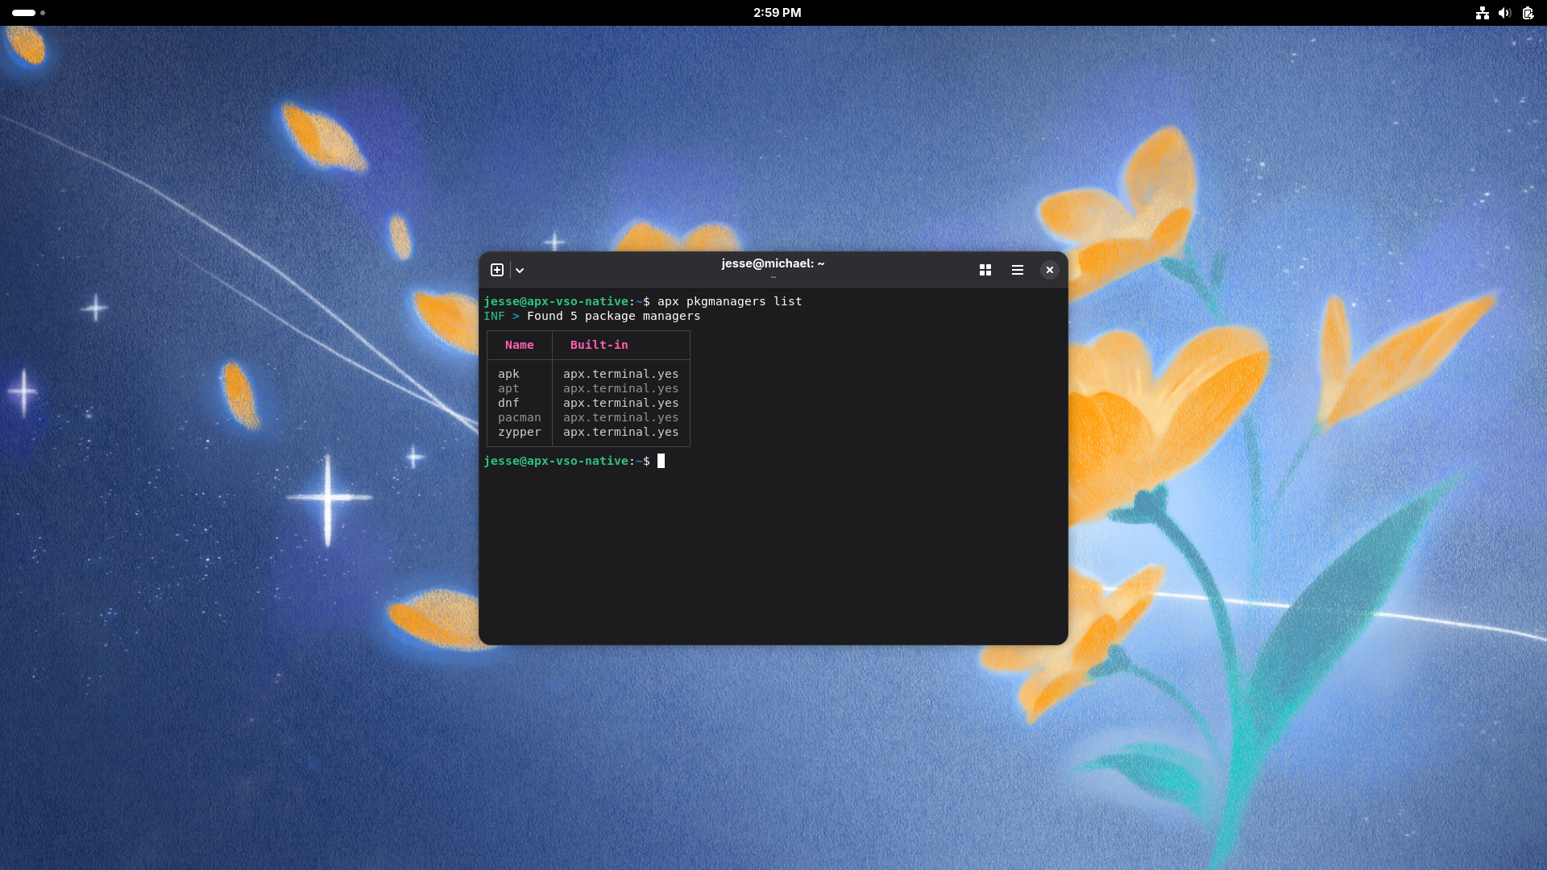Close the terminal window
Screen dimensions: 1547x870
(1049, 270)
